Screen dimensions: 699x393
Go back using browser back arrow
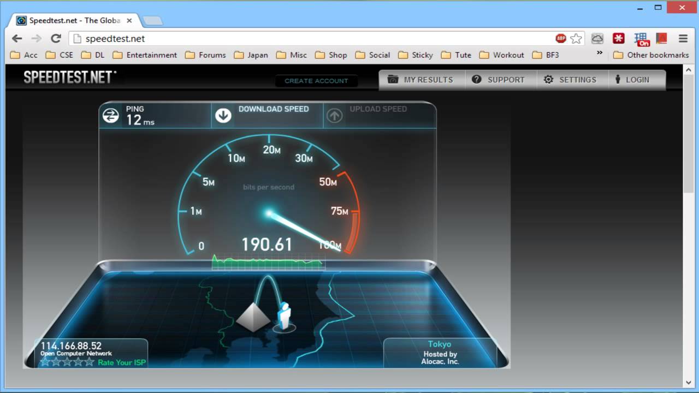pyautogui.click(x=17, y=38)
